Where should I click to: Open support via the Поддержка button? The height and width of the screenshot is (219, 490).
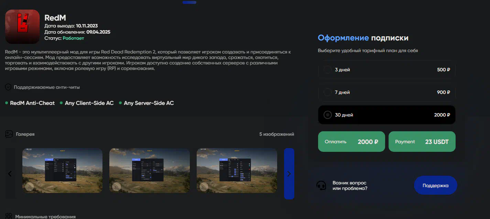435,185
